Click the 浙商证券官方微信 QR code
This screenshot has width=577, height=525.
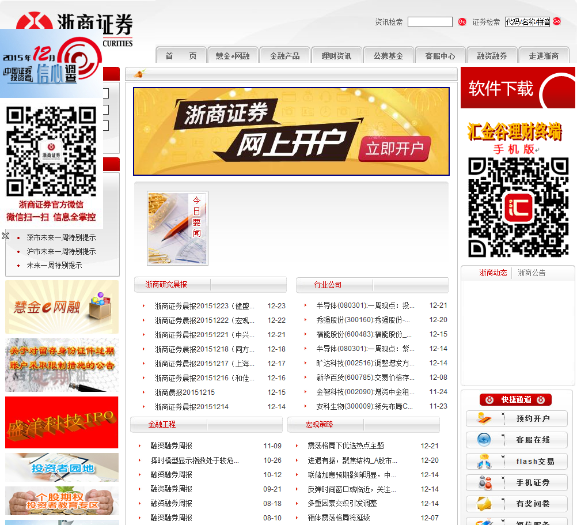click(x=51, y=152)
